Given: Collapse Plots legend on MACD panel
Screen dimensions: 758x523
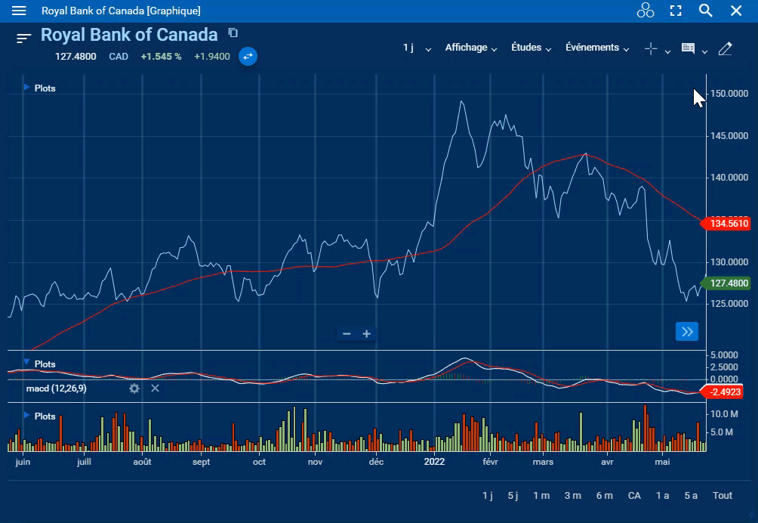Looking at the screenshot, I should pos(27,364).
